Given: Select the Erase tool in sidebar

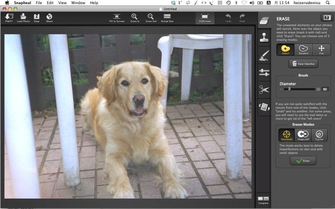Looking at the screenshot, I should tap(264, 20).
